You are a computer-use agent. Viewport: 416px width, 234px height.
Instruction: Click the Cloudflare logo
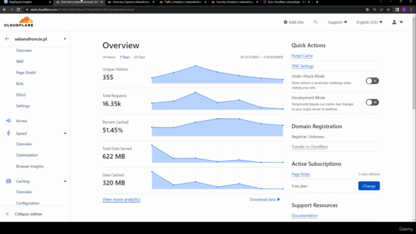(x=19, y=22)
